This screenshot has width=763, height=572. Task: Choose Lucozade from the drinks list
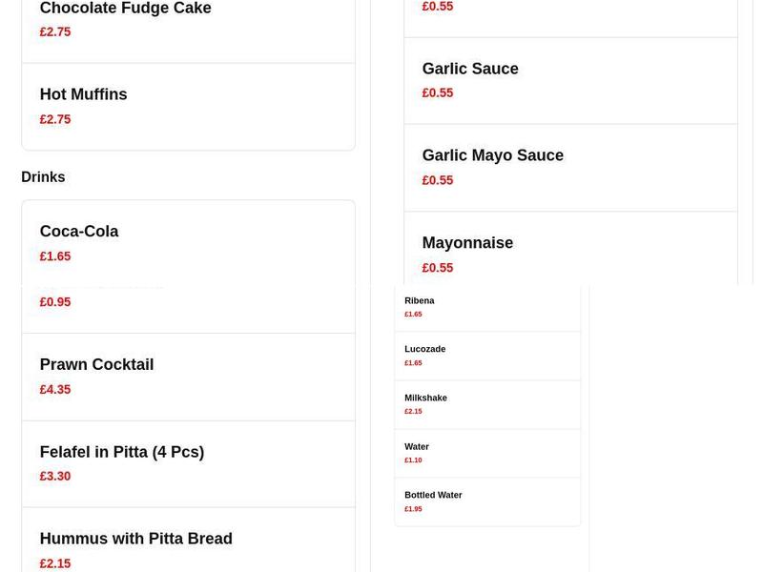coord(424,349)
